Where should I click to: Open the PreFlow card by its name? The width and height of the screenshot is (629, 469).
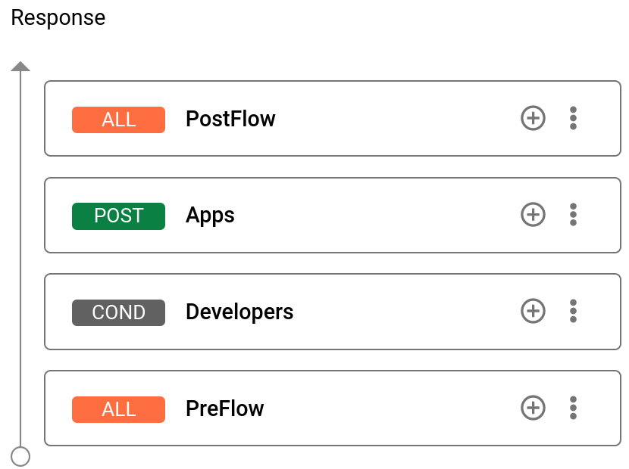coord(224,408)
